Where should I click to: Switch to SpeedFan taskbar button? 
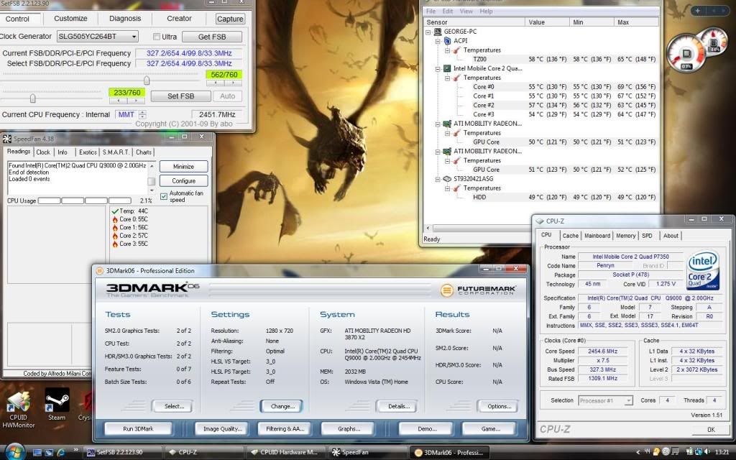point(367,453)
